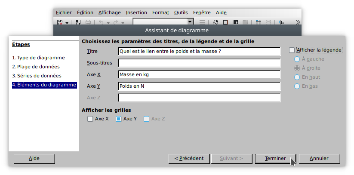Open the Fichier menu
Image resolution: width=354 pixels, height=175 pixels.
point(64,12)
